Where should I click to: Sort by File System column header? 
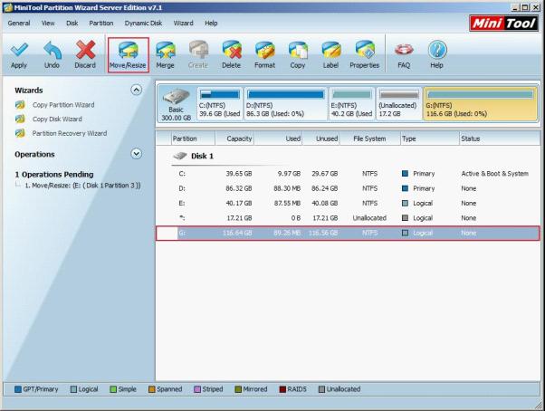pyautogui.click(x=369, y=139)
